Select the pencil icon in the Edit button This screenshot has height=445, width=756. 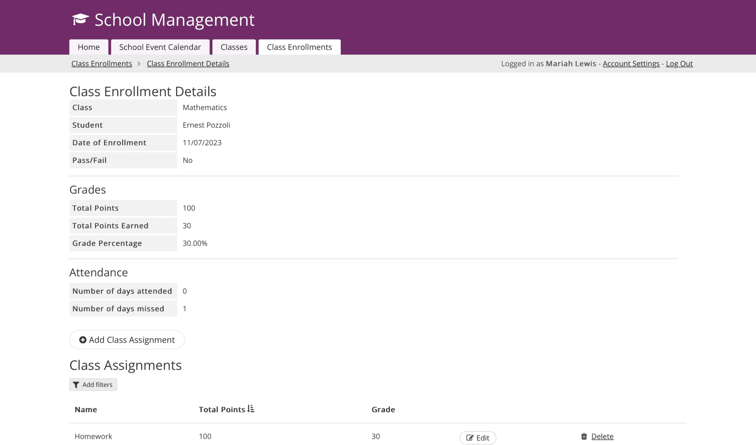[470, 438]
